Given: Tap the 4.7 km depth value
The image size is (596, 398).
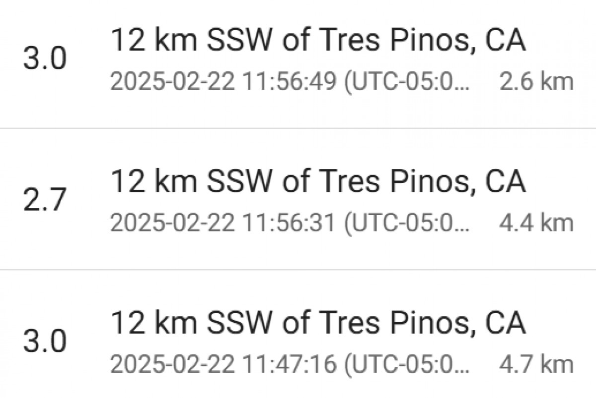Looking at the screenshot, I should click(536, 364).
